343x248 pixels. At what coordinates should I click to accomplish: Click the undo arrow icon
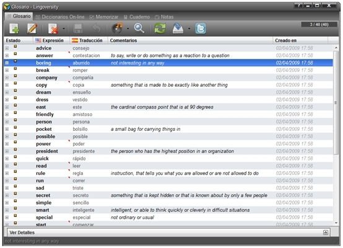97,29
